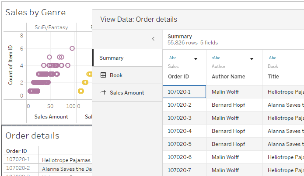The height and width of the screenshot is (176, 304).
Task: Select the Bernard Hopf cell in row 107020-2
Action: pos(228,105)
